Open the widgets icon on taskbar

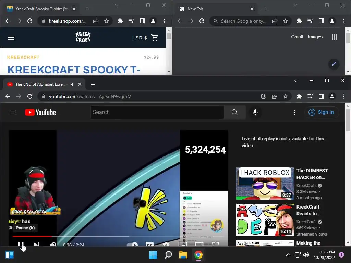tap(9, 255)
